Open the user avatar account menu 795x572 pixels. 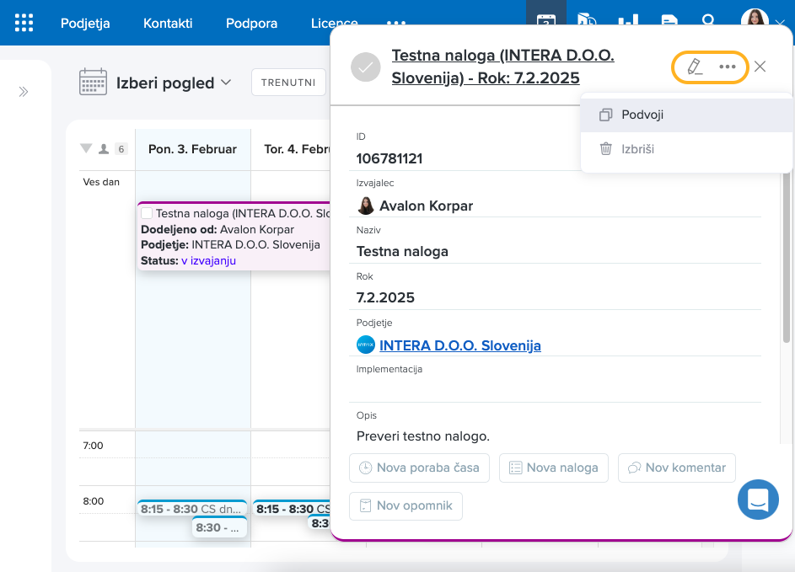[x=755, y=21]
